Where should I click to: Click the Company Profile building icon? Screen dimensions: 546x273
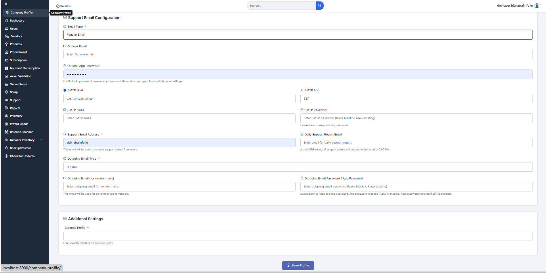7,13
